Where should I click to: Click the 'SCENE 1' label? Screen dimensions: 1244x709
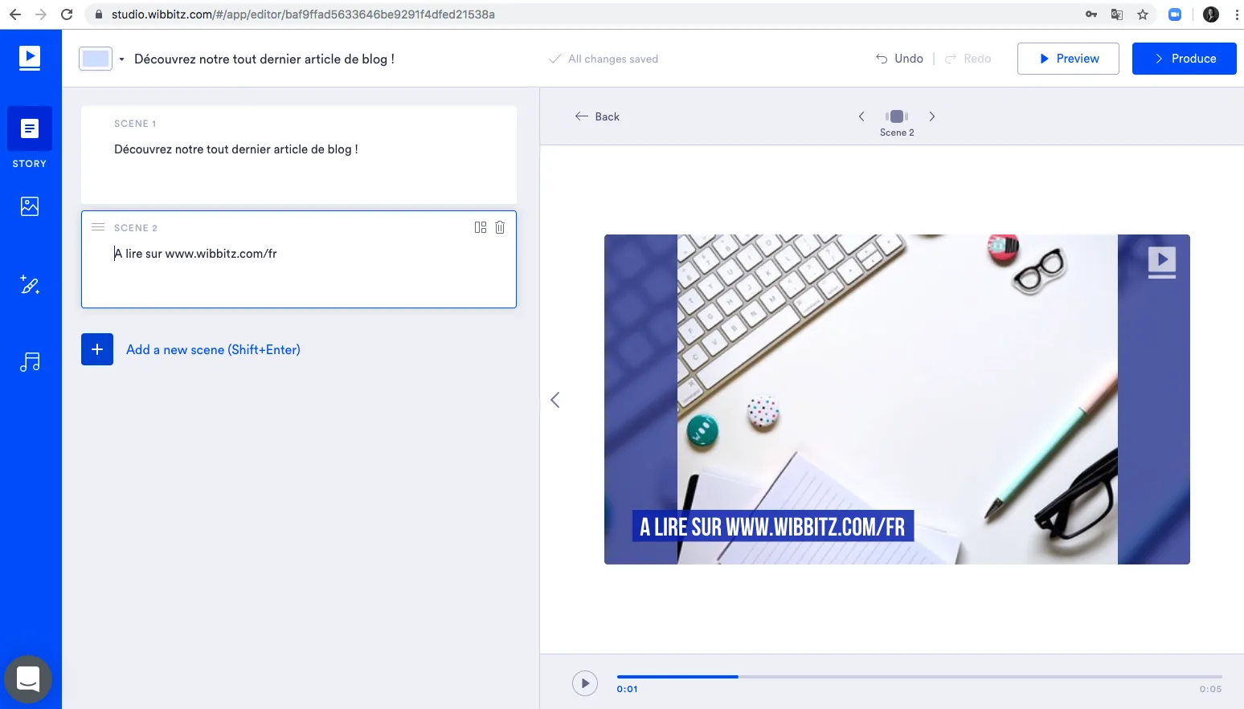135,124
